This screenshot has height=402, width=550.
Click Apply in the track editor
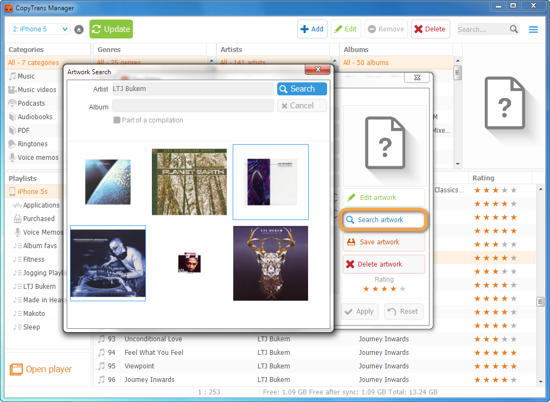(x=360, y=312)
